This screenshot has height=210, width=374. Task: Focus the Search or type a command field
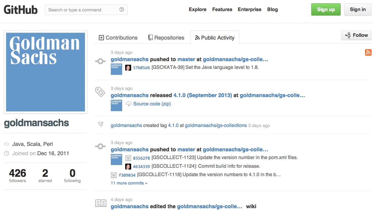click(86, 10)
